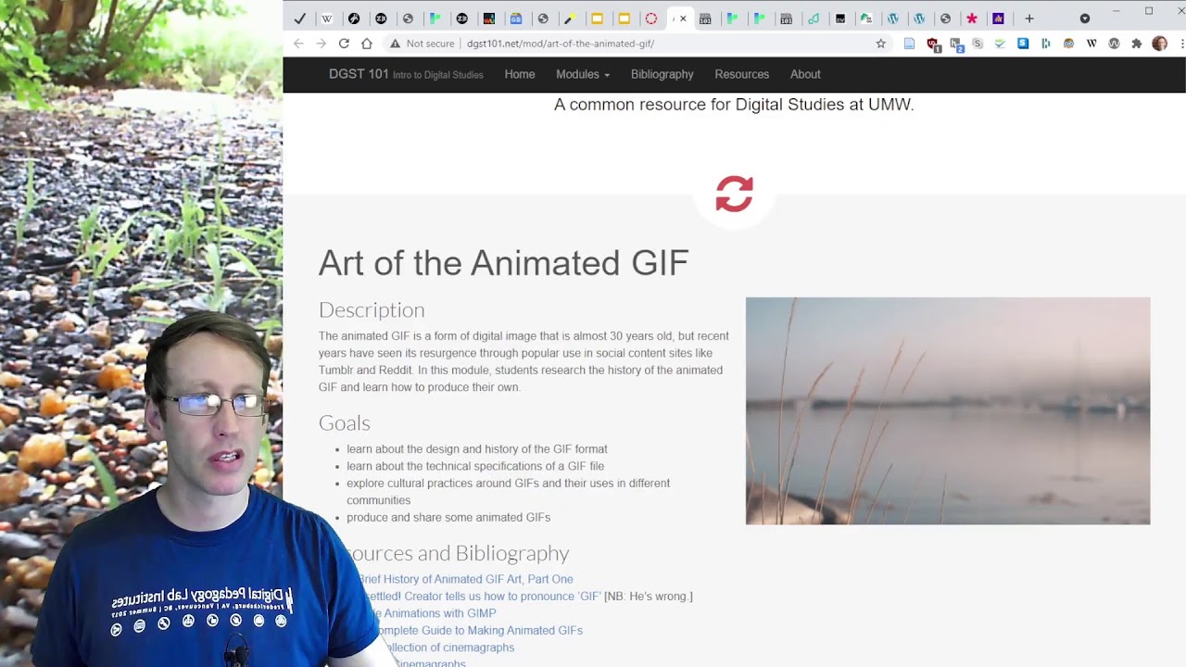Click the Goals heading
The width and height of the screenshot is (1186, 667).
tap(344, 423)
